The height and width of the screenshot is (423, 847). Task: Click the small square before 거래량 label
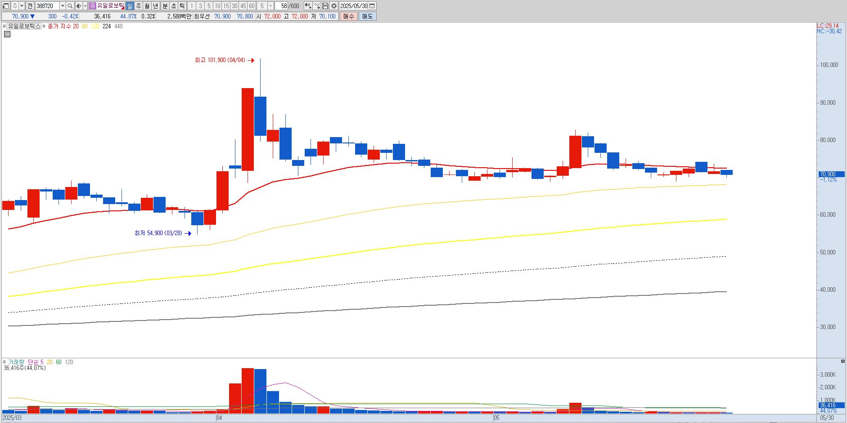5,362
